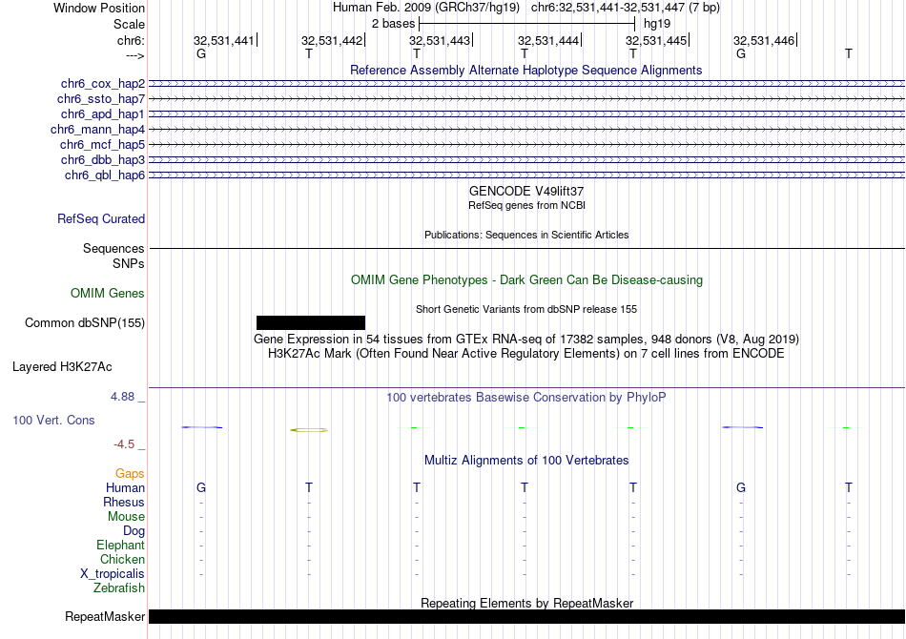Click the black dbSNP variant block
The width and height of the screenshot is (906, 639).
pyautogui.click(x=311, y=322)
